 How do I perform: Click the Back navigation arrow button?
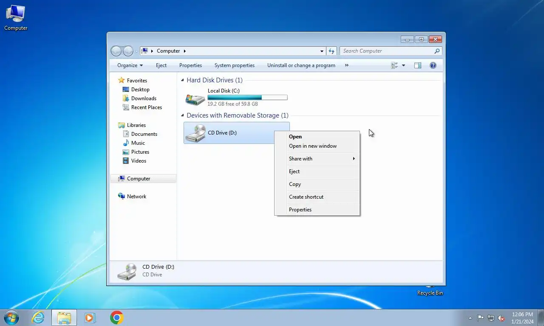[116, 51]
